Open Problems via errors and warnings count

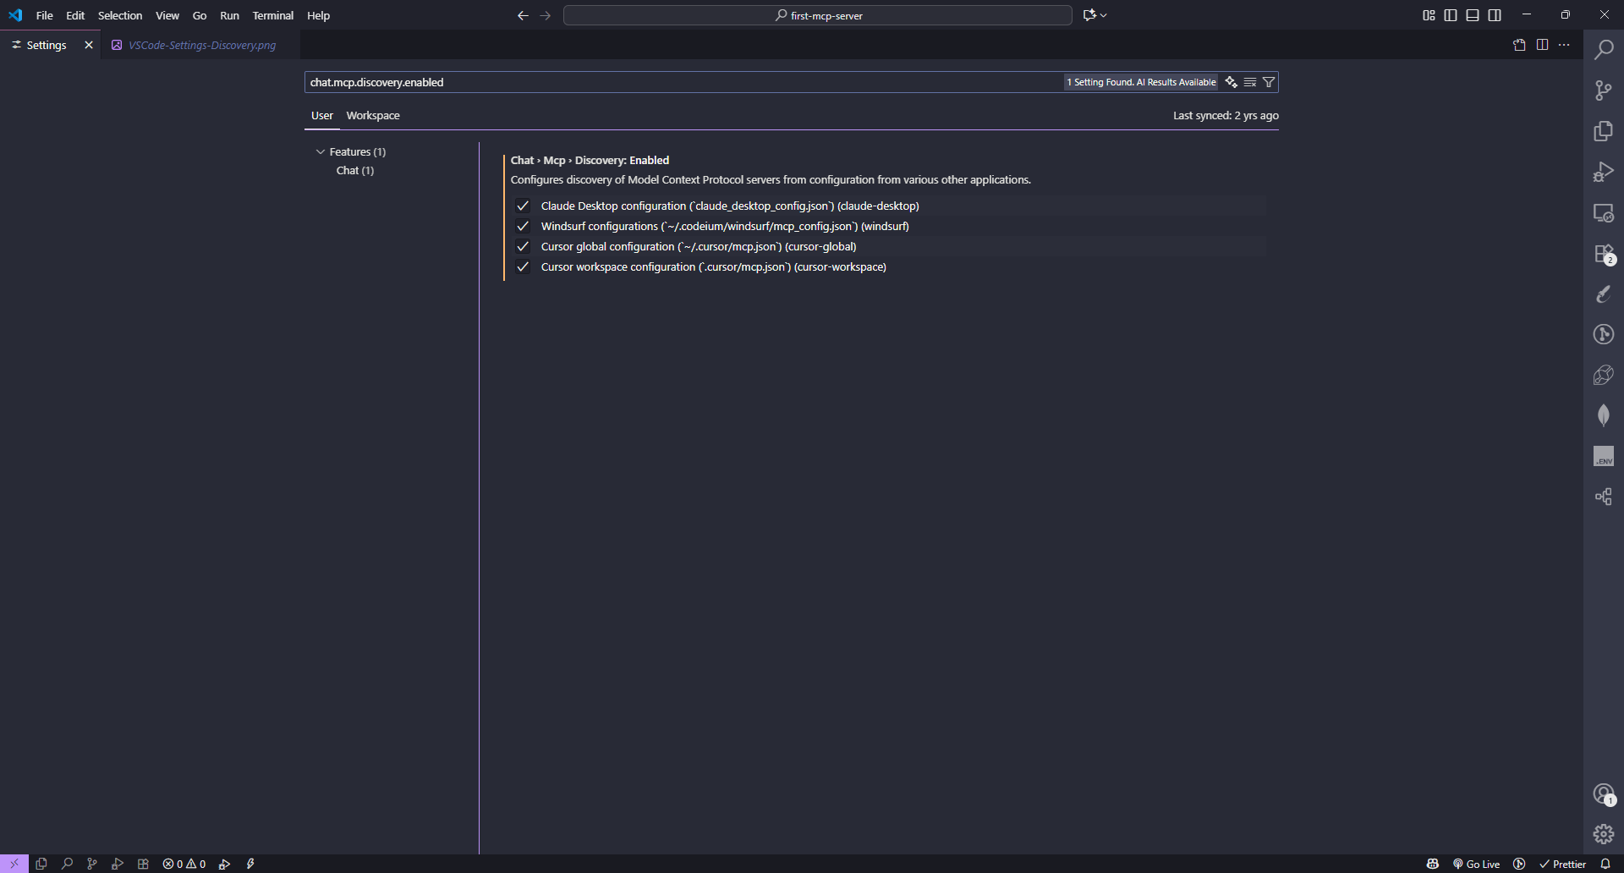pos(184,864)
